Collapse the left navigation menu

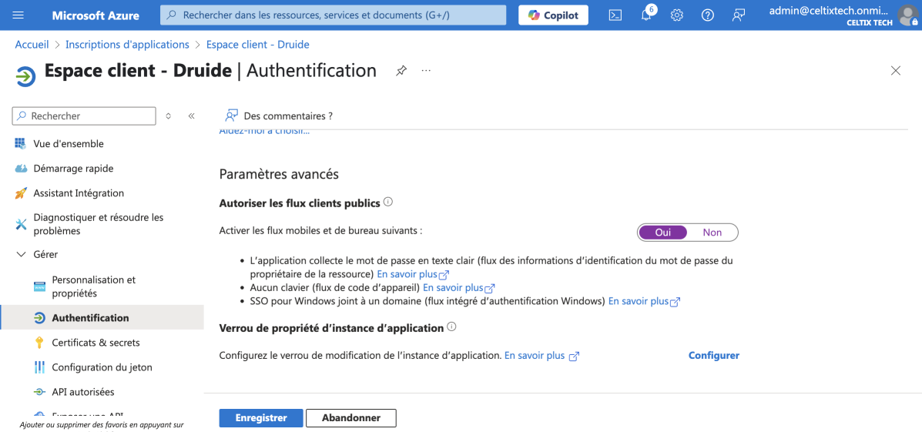click(192, 116)
